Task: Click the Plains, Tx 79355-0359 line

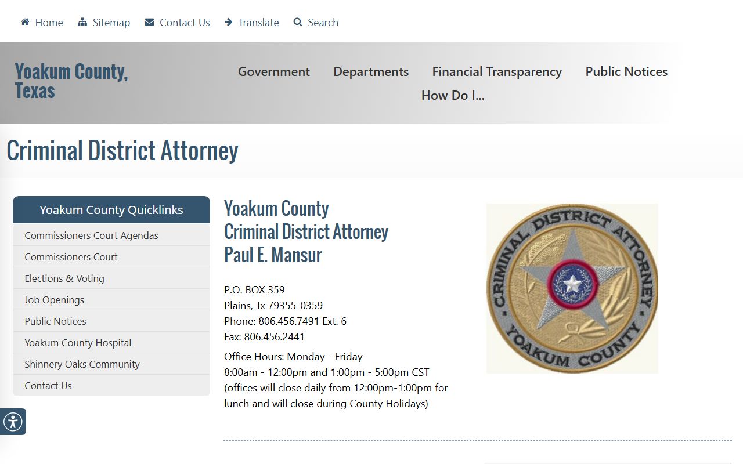Action: [273, 306]
